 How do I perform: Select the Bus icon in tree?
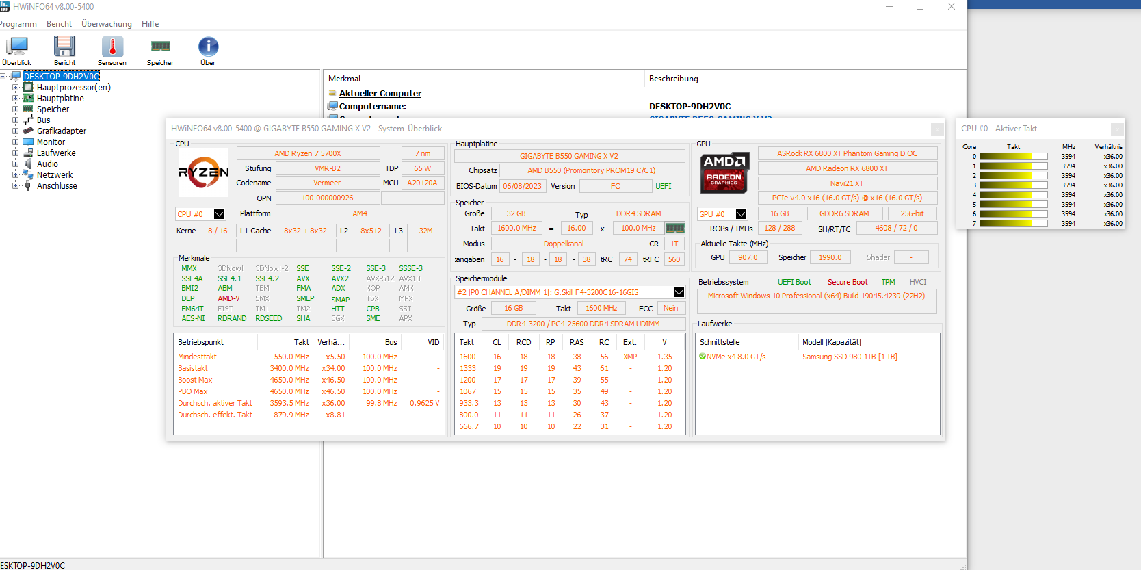click(28, 120)
